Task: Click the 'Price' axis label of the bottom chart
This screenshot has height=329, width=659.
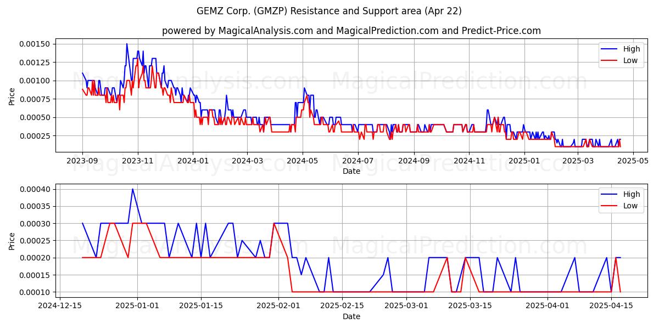Action: [12, 241]
